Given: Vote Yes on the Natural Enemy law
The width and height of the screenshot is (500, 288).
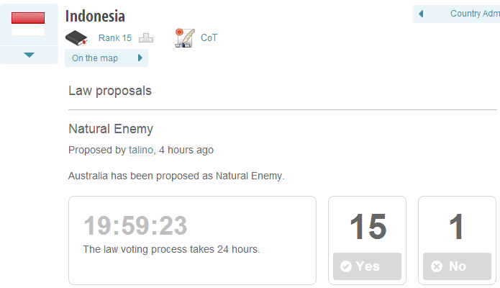Looking at the screenshot, I should [x=367, y=266].
